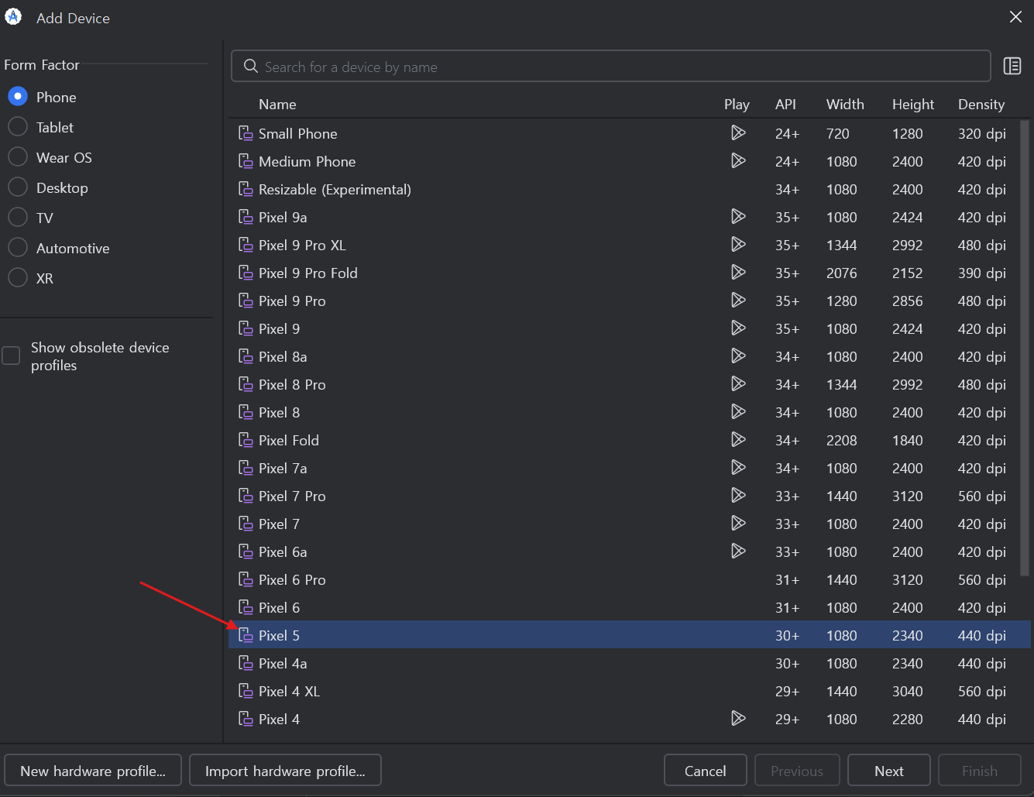1034x797 pixels.
Task: Sort by the Density column header
Action: click(x=981, y=105)
